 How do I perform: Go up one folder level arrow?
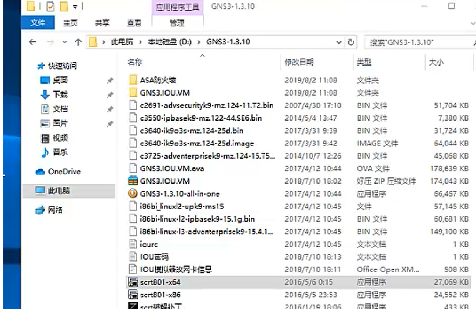(78, 42)
